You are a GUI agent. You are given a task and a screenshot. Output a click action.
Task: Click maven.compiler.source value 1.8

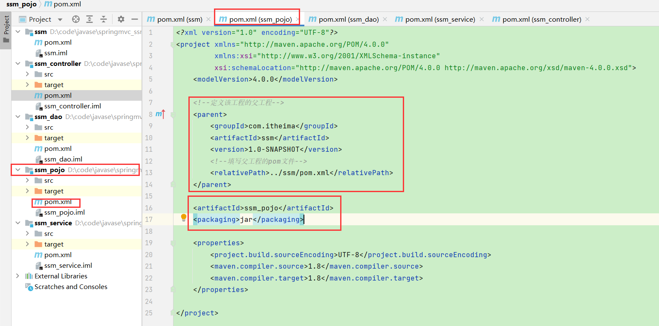[315, 266]
